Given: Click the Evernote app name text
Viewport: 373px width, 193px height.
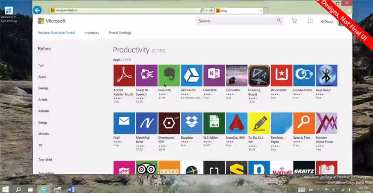Looking at the screenshot, I should 165,90.
